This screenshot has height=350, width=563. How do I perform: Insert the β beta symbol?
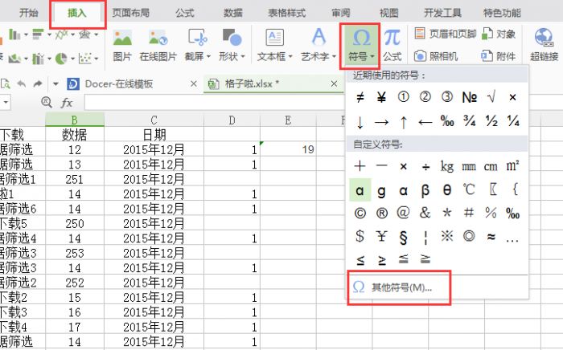[425, 190]
